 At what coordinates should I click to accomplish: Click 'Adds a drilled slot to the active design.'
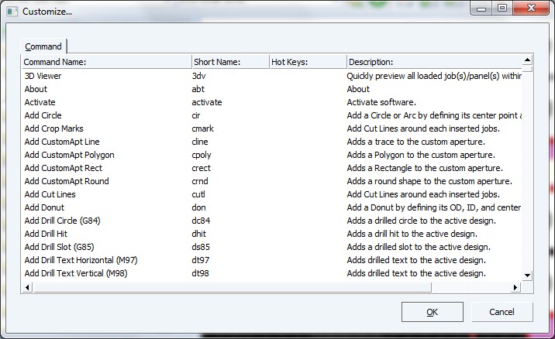(x=419, y=247)
